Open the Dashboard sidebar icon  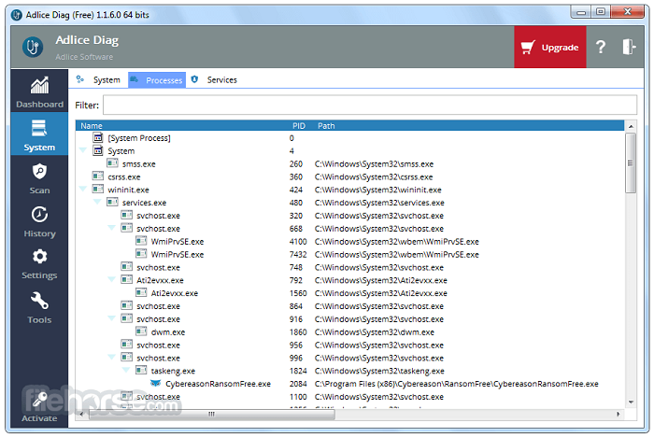point(39,87)
